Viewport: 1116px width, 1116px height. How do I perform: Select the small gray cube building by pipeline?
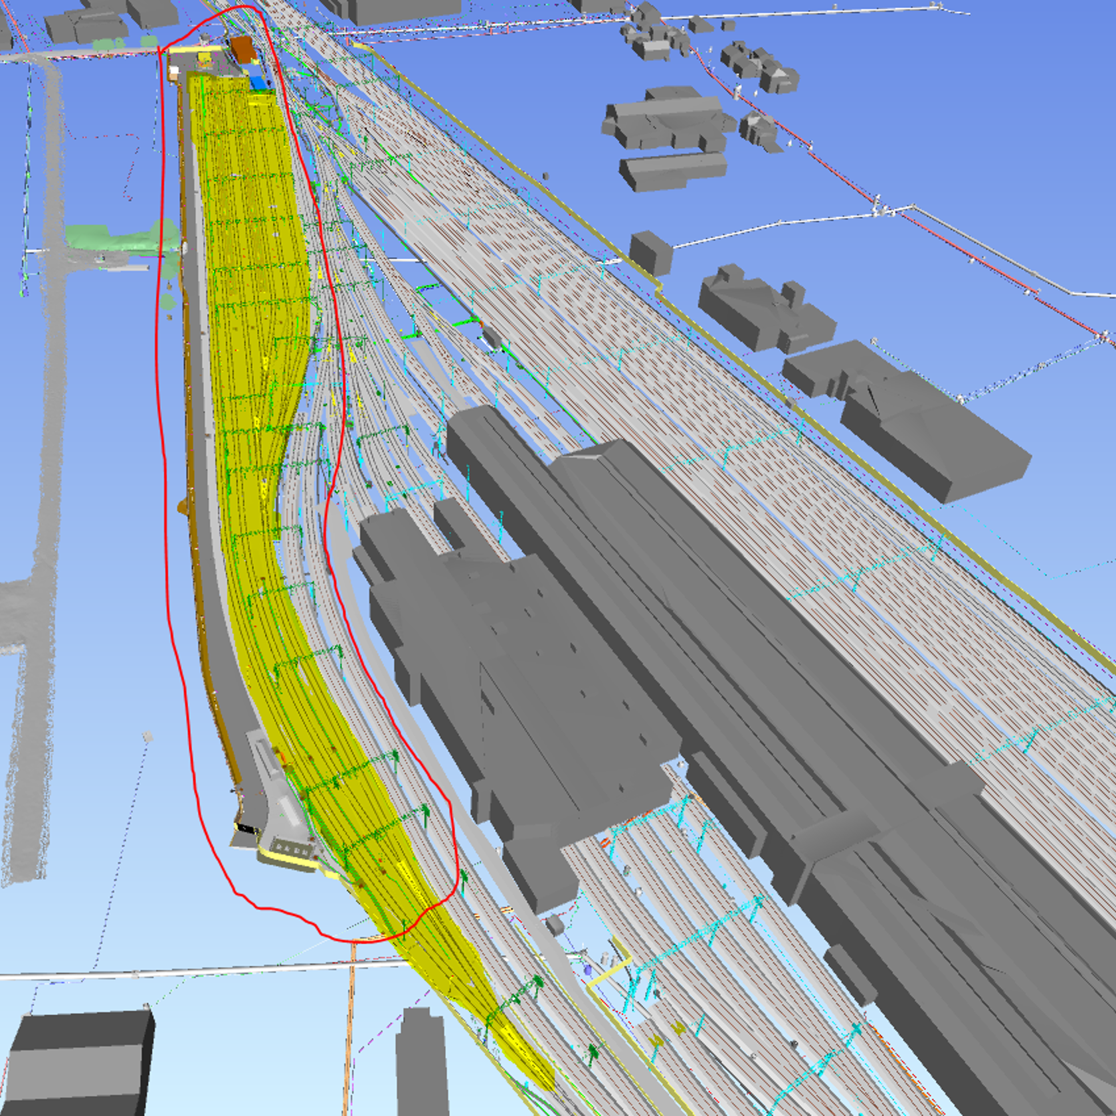[650, 252]
